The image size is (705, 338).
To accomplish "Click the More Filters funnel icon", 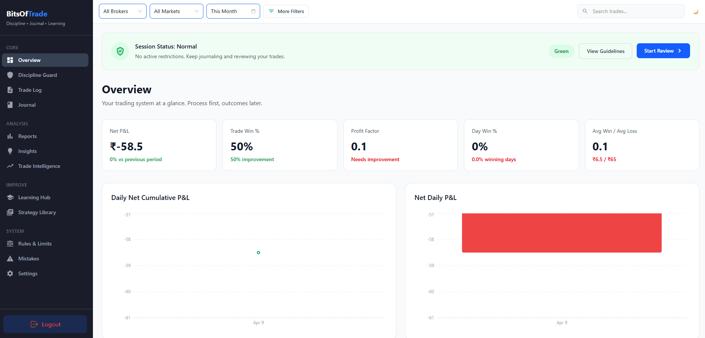I will pyautogui.click(x=271, y=11).
